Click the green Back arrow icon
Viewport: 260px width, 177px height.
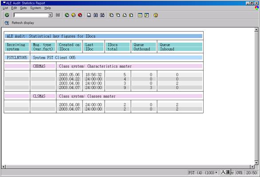coord(67,15)
